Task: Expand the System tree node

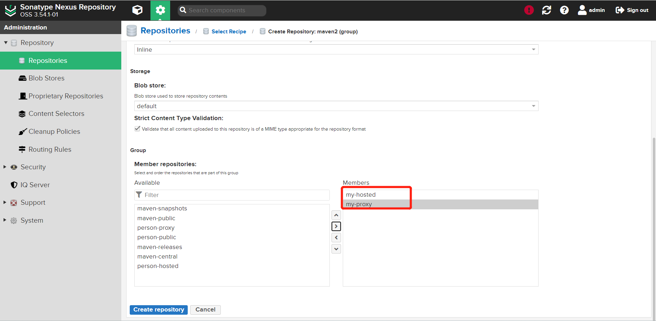Action: click(5, 220)
